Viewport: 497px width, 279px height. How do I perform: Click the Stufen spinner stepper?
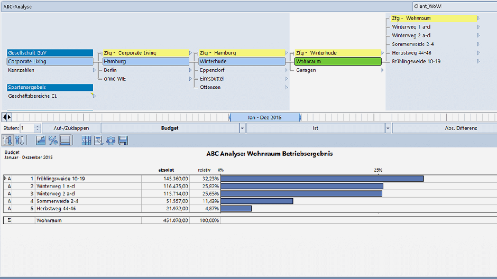click(x=38, y=128)
